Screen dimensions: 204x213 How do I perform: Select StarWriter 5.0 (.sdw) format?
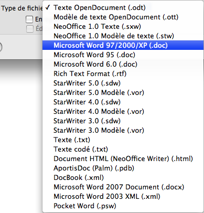[x=123, y=83]
